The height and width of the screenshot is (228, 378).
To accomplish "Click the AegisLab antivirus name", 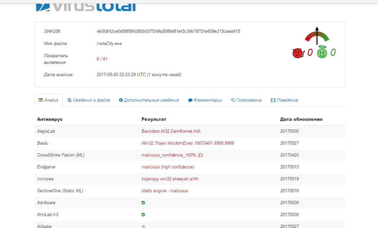I will (46, 131).
